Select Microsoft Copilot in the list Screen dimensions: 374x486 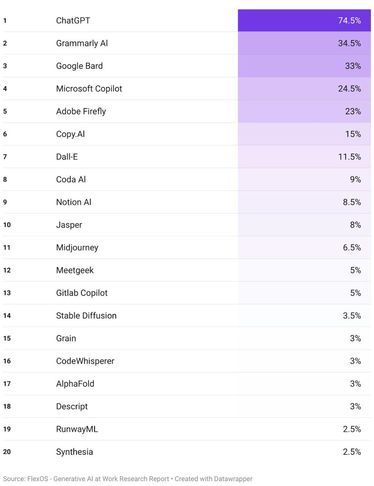click(x=89, y=89)
